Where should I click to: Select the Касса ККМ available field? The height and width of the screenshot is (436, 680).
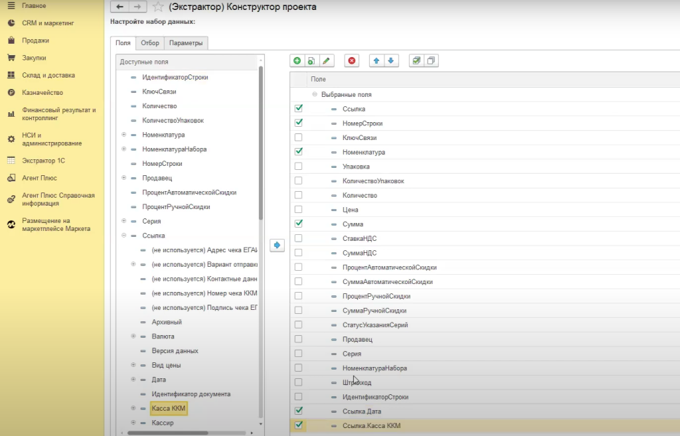click(x=169, y=408)
